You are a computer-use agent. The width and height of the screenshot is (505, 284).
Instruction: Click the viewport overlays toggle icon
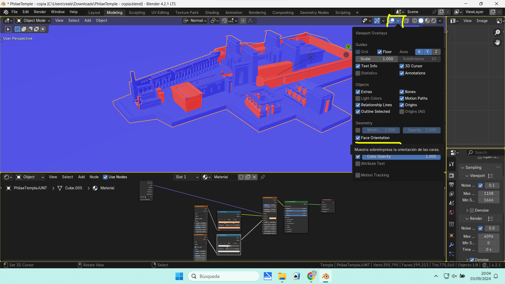coord(392,21)
